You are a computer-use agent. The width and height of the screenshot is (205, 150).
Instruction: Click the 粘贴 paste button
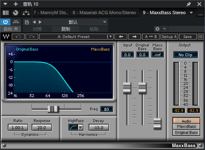94,29
